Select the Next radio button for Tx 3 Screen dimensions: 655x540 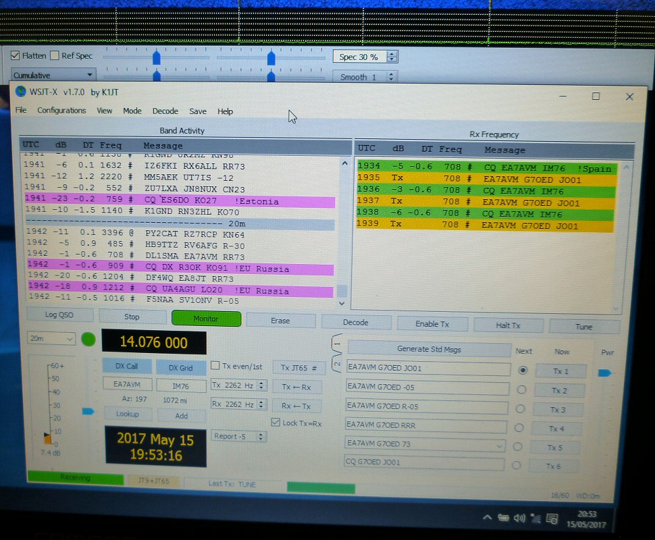521,409
